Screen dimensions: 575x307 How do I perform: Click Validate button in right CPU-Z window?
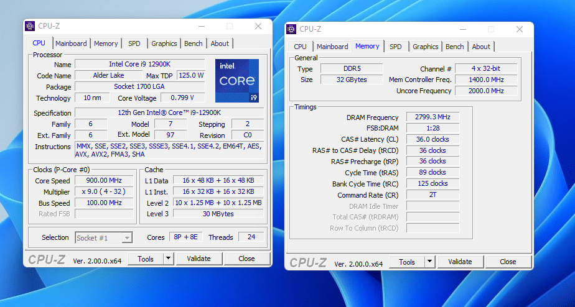tap(460, 262)
